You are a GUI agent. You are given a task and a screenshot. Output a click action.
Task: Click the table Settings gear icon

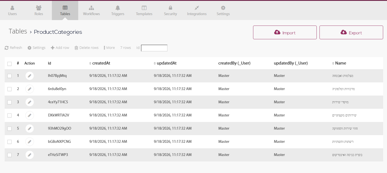pyautogui.click(x=29, y=48)
